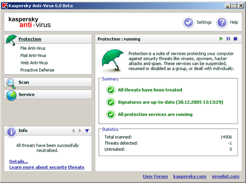
Task: Show next Info message with right arrow
Action: click(x=80, y=131)
